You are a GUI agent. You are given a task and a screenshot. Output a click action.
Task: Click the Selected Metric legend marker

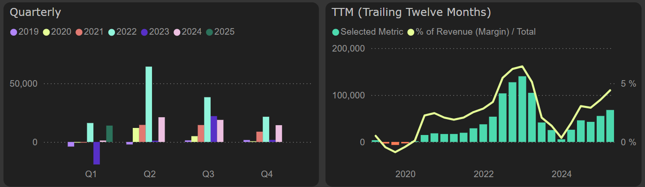click(x=335, y=32)
